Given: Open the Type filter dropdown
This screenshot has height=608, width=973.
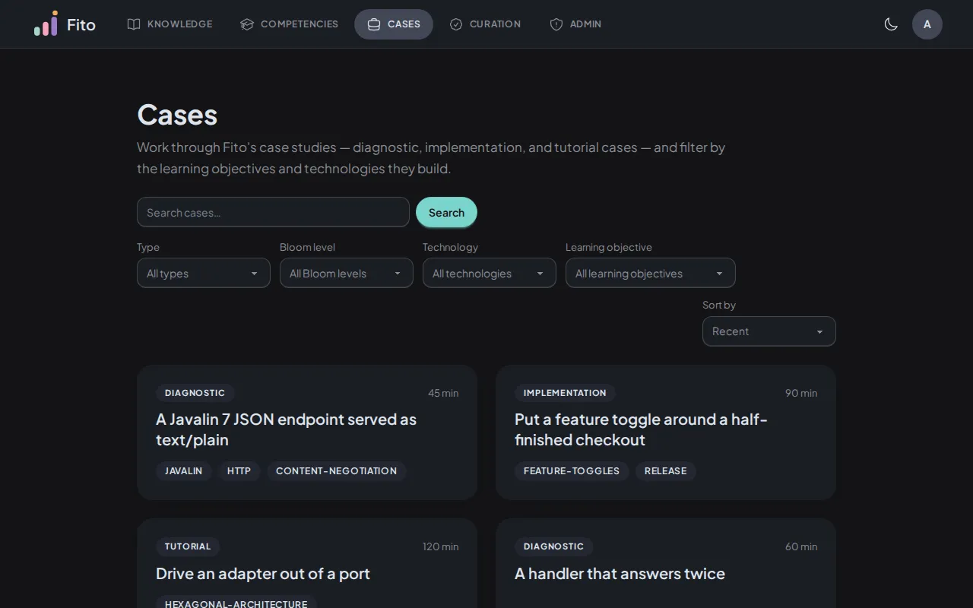Looking at the screenshot, I should [x=204, y=273].
